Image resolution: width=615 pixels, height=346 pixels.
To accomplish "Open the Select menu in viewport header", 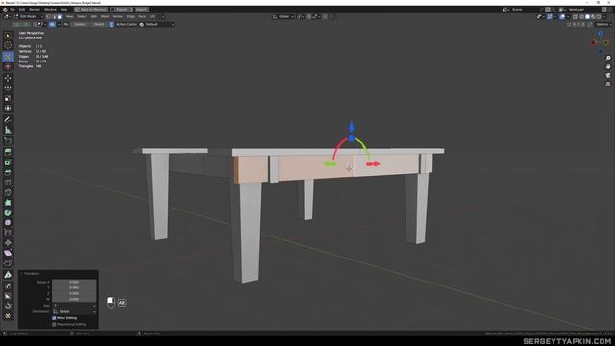I will (82, 17).
